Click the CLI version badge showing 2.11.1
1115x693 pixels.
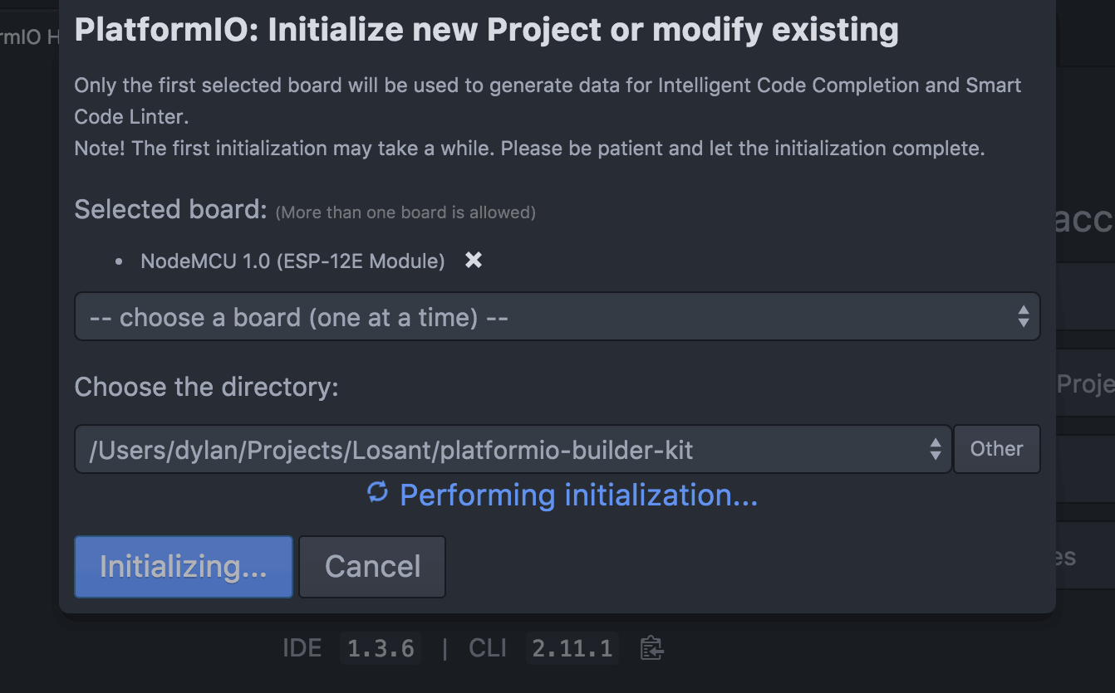(572, 648)
